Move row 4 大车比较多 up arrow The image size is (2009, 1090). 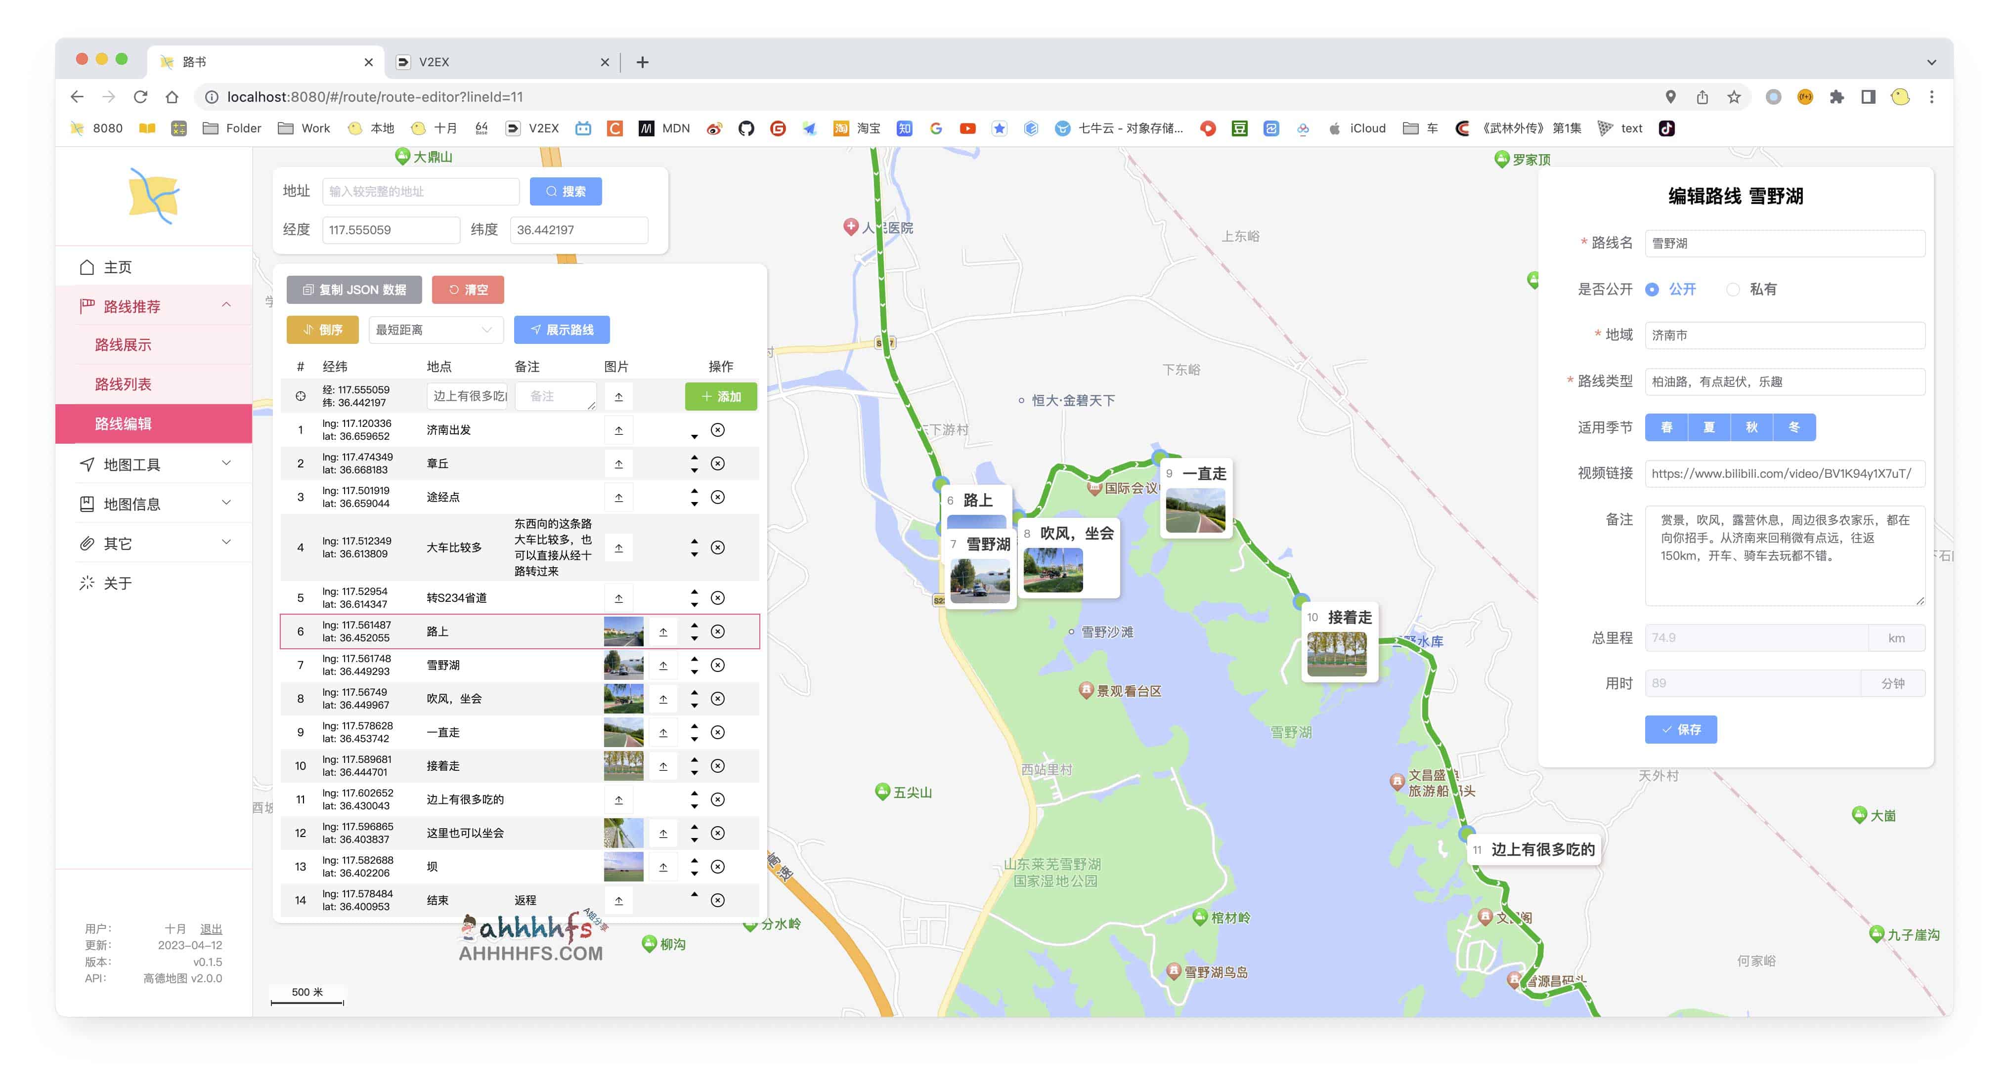(694, 541)
